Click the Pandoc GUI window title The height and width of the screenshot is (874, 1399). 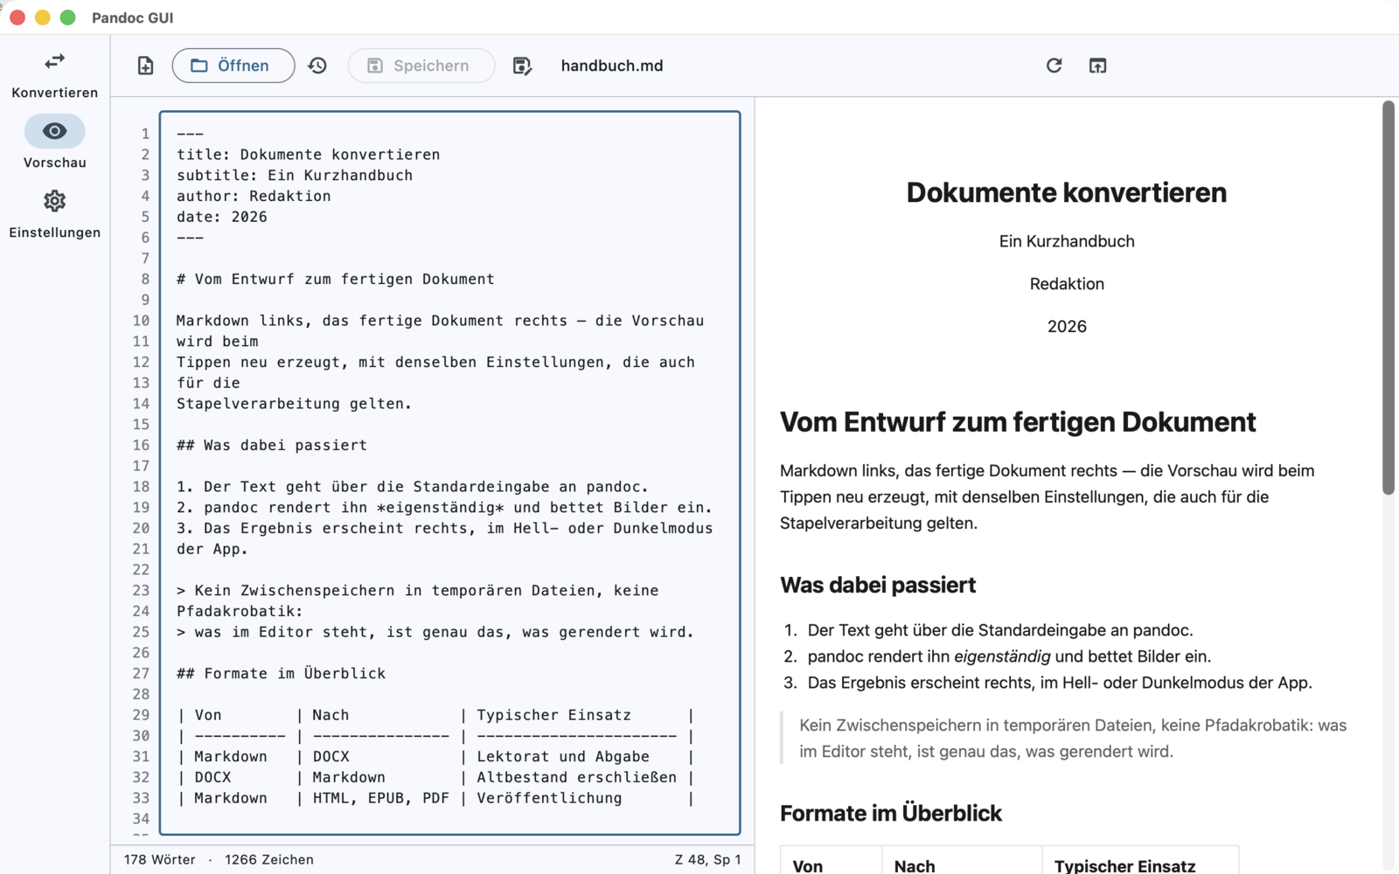pos(132,17)
